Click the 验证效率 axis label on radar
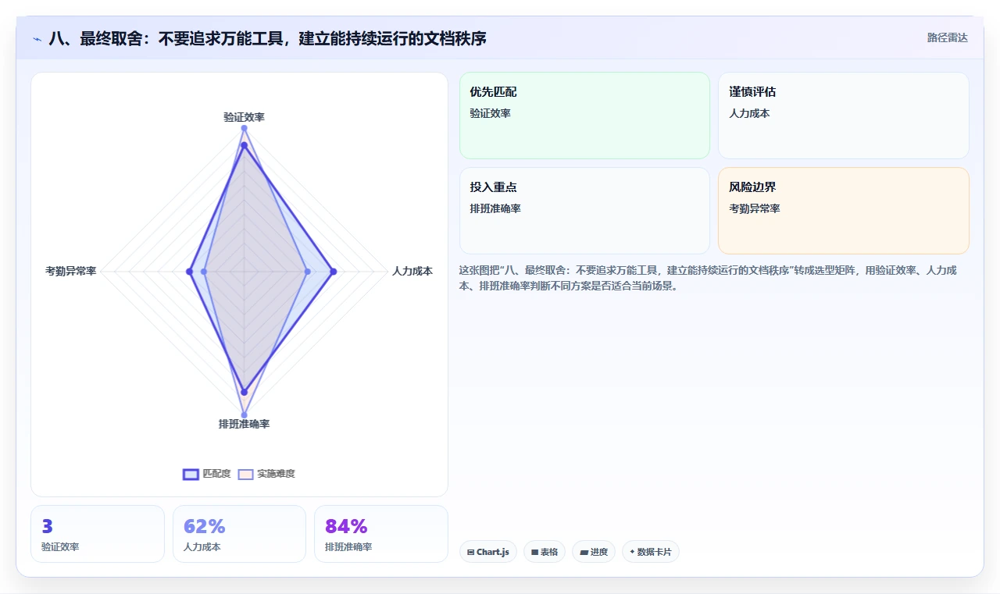Viewport: 1000px width, 594px height. 244,117
